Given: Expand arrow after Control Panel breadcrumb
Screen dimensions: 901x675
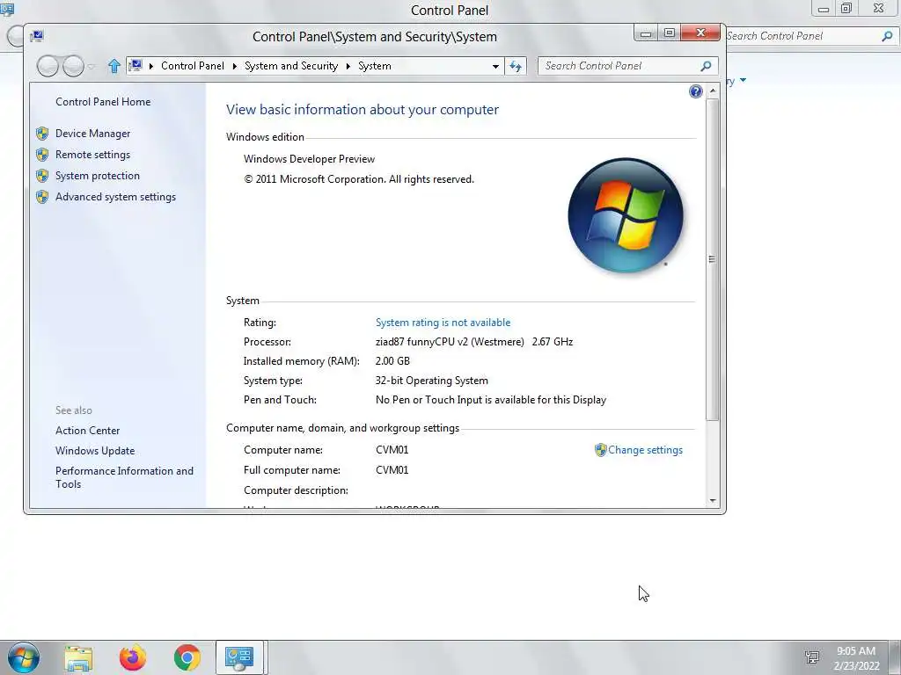Looking at the screenshot, I should 234,66.
